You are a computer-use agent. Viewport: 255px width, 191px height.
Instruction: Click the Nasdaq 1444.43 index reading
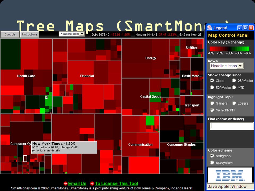[156, 34]
